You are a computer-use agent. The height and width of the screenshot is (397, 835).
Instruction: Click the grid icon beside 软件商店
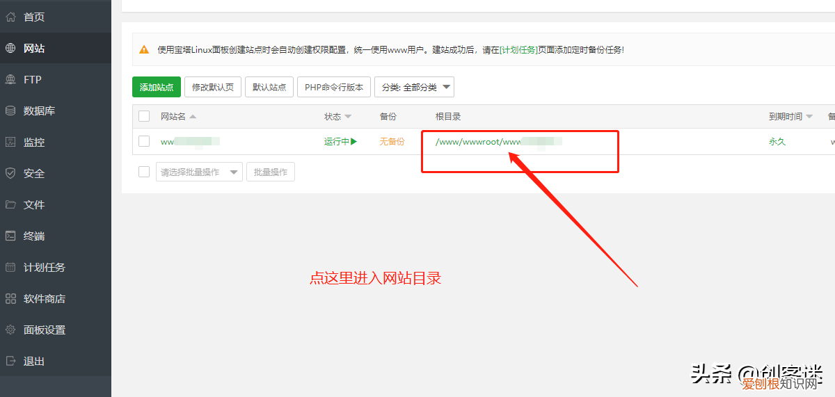click(10, 298)
